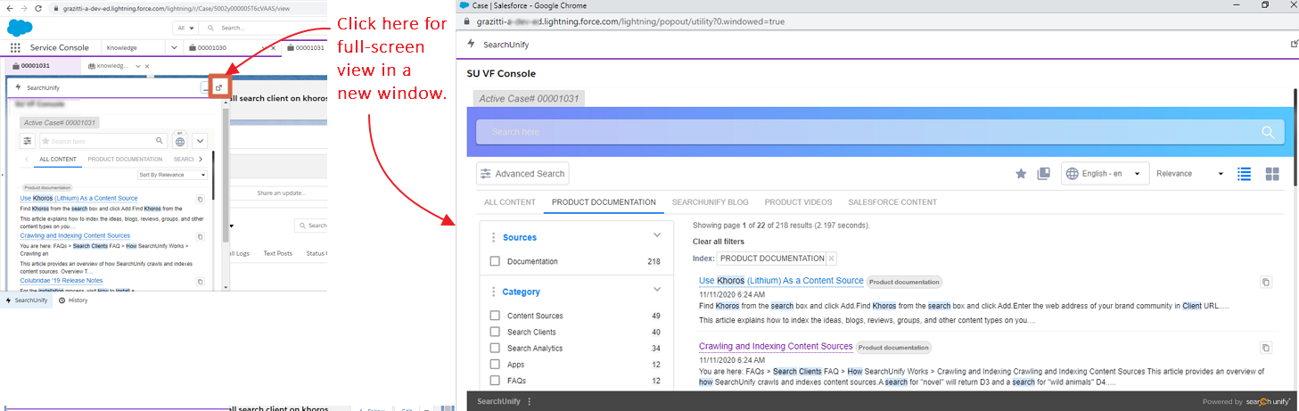Screen dimensions: 1299x411
Task: Open the Salesforce App Launcher grid
Action: pos(15,47)
